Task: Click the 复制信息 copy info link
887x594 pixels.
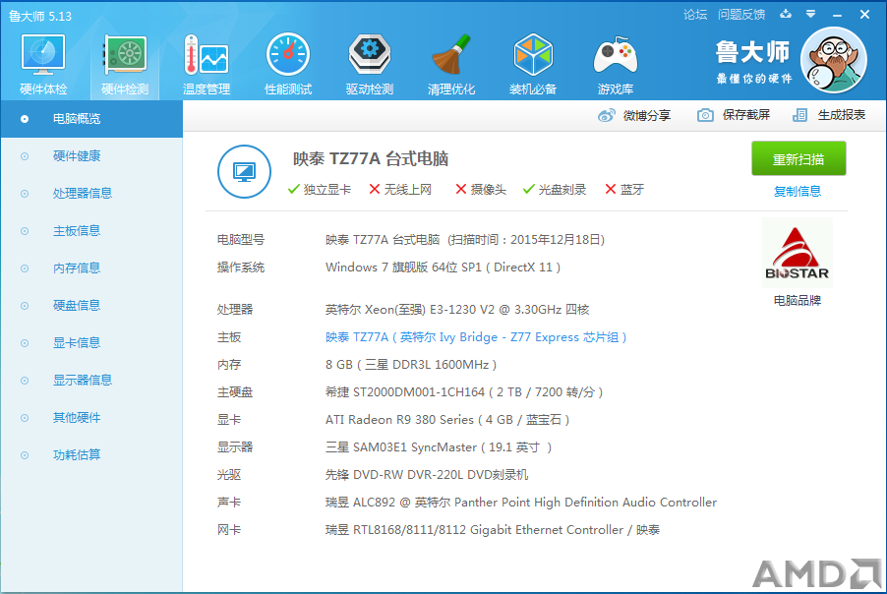Action: tap(798, 191)
